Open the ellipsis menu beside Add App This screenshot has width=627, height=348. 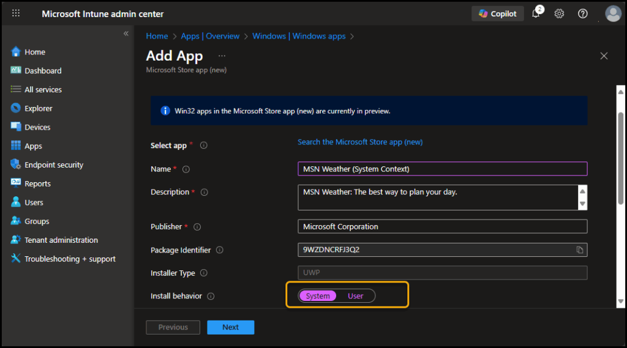click(x=222, y=56)
